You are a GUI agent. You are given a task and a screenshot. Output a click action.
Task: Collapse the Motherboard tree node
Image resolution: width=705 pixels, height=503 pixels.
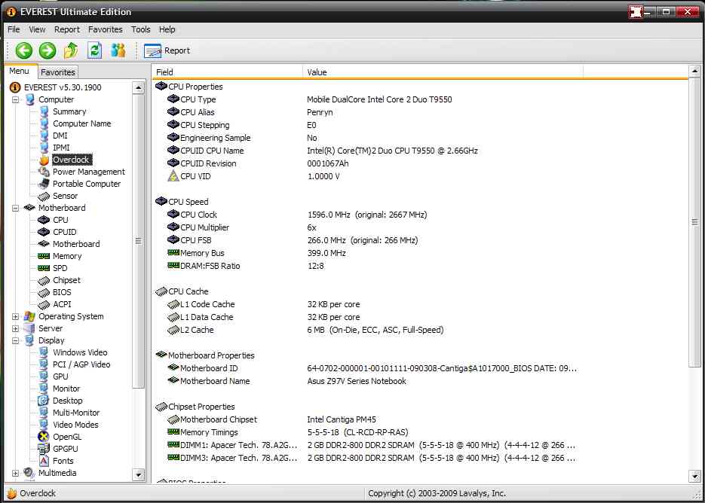[15, 208]
